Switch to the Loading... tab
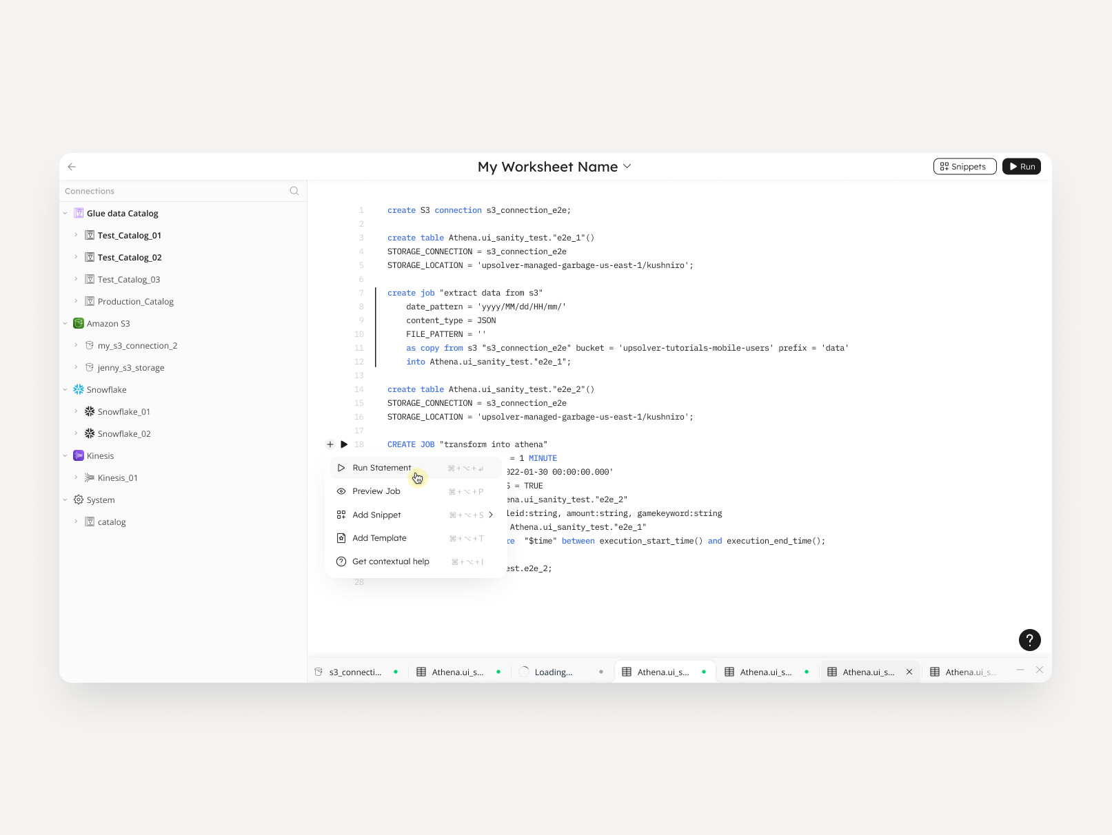The width and height of the screenshot is (1112, 835). (554, 672)
